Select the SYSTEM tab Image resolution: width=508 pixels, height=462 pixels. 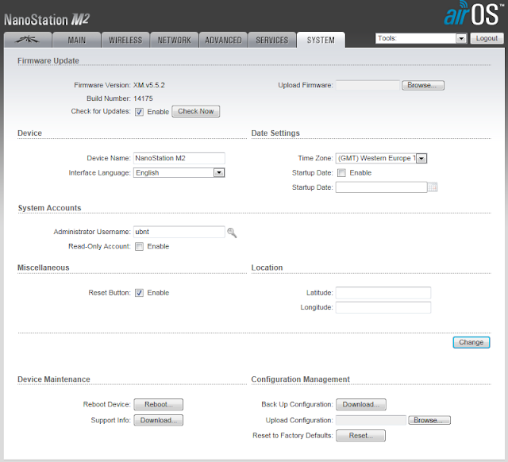coord(321,40)
